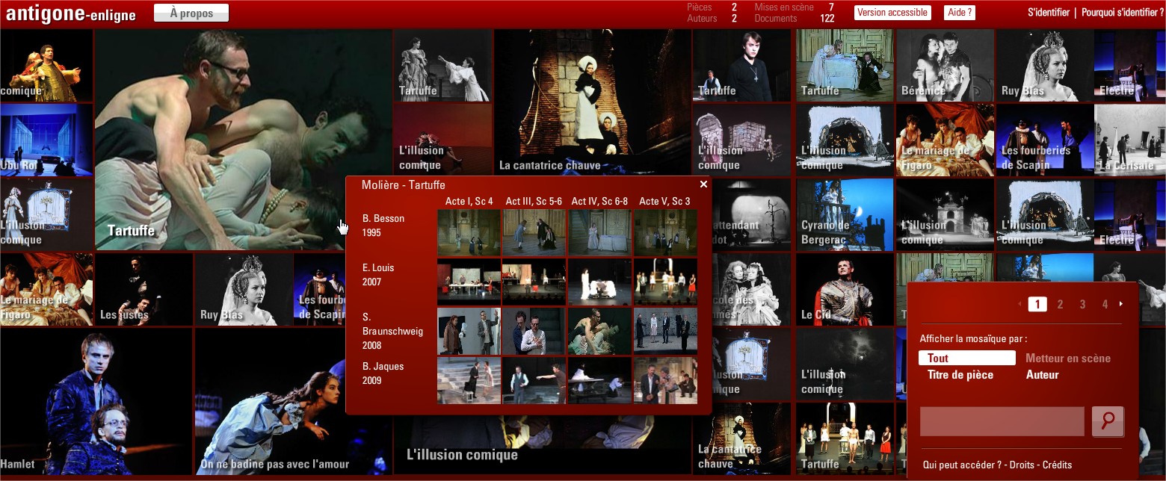Close the Molière - Tartuffe popup
Image resolution: width=1166 pixels, height=481 pixels.
(703, 184)
